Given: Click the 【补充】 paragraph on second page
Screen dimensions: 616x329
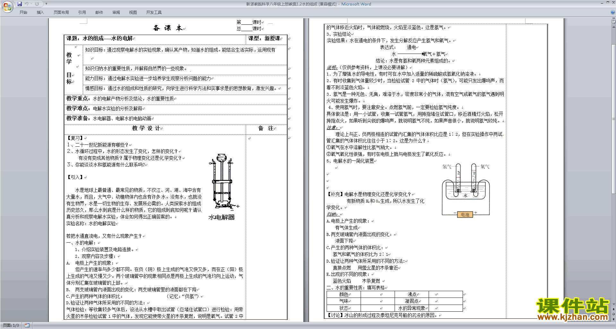Looking at the screenshot, I should [x=369, y=194].
